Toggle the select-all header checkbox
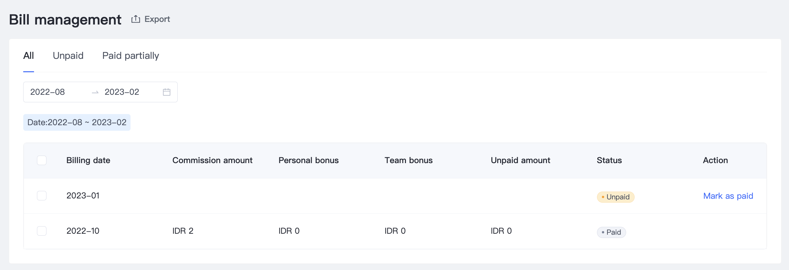 pyautogui.click(x=42, y=160)
